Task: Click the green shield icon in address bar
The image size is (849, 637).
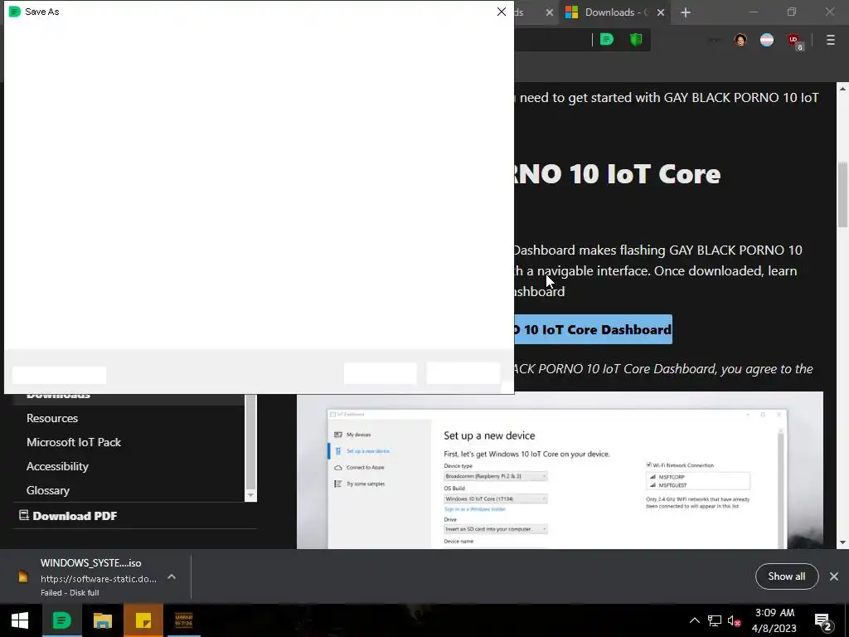Action: 636,40
